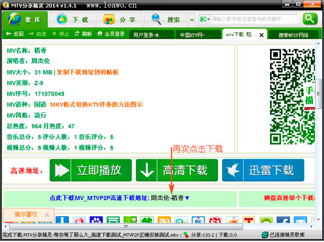The image size is (324, 242).
Task: Click the app logo in title bar
Action: [6, 5]
